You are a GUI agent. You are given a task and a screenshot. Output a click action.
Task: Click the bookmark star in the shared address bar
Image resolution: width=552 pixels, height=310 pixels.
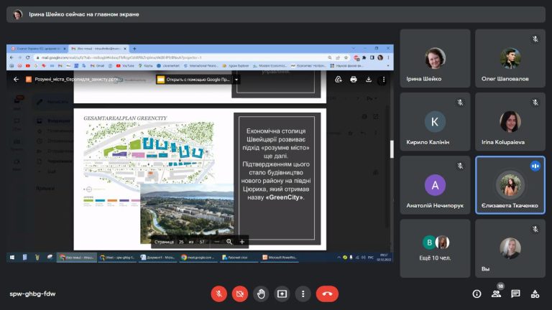(346, 57)
